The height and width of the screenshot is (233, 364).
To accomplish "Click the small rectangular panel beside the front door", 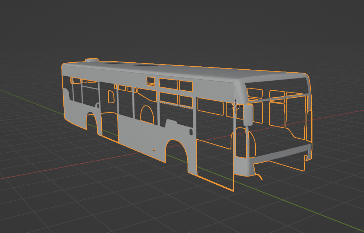I will [191, 132].
